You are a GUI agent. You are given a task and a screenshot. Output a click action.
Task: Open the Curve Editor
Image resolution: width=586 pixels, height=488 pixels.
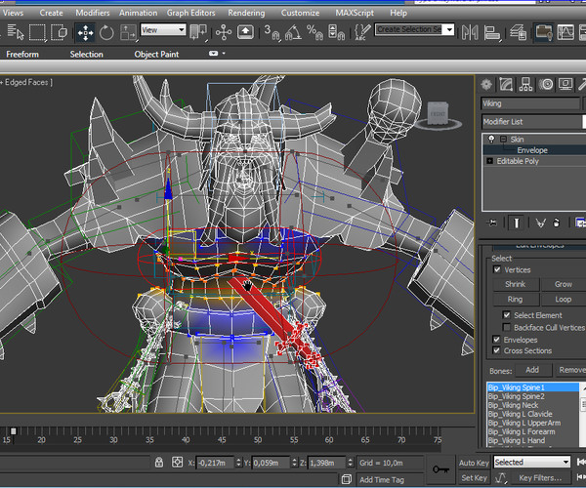(x=565, y=32)
